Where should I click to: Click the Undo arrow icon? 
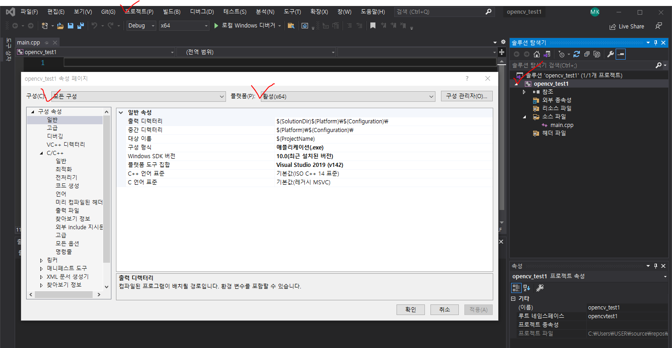94,26
